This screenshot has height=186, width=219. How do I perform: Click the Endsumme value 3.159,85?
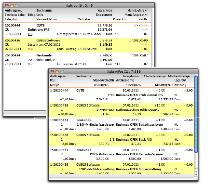pos(106,45)
